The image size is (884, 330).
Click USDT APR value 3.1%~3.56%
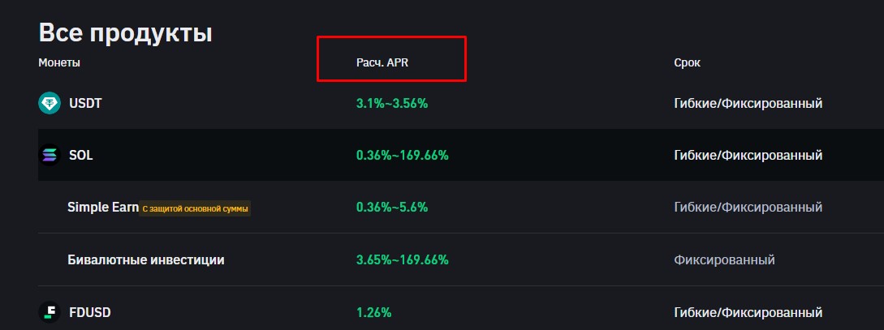pos(392,104)
